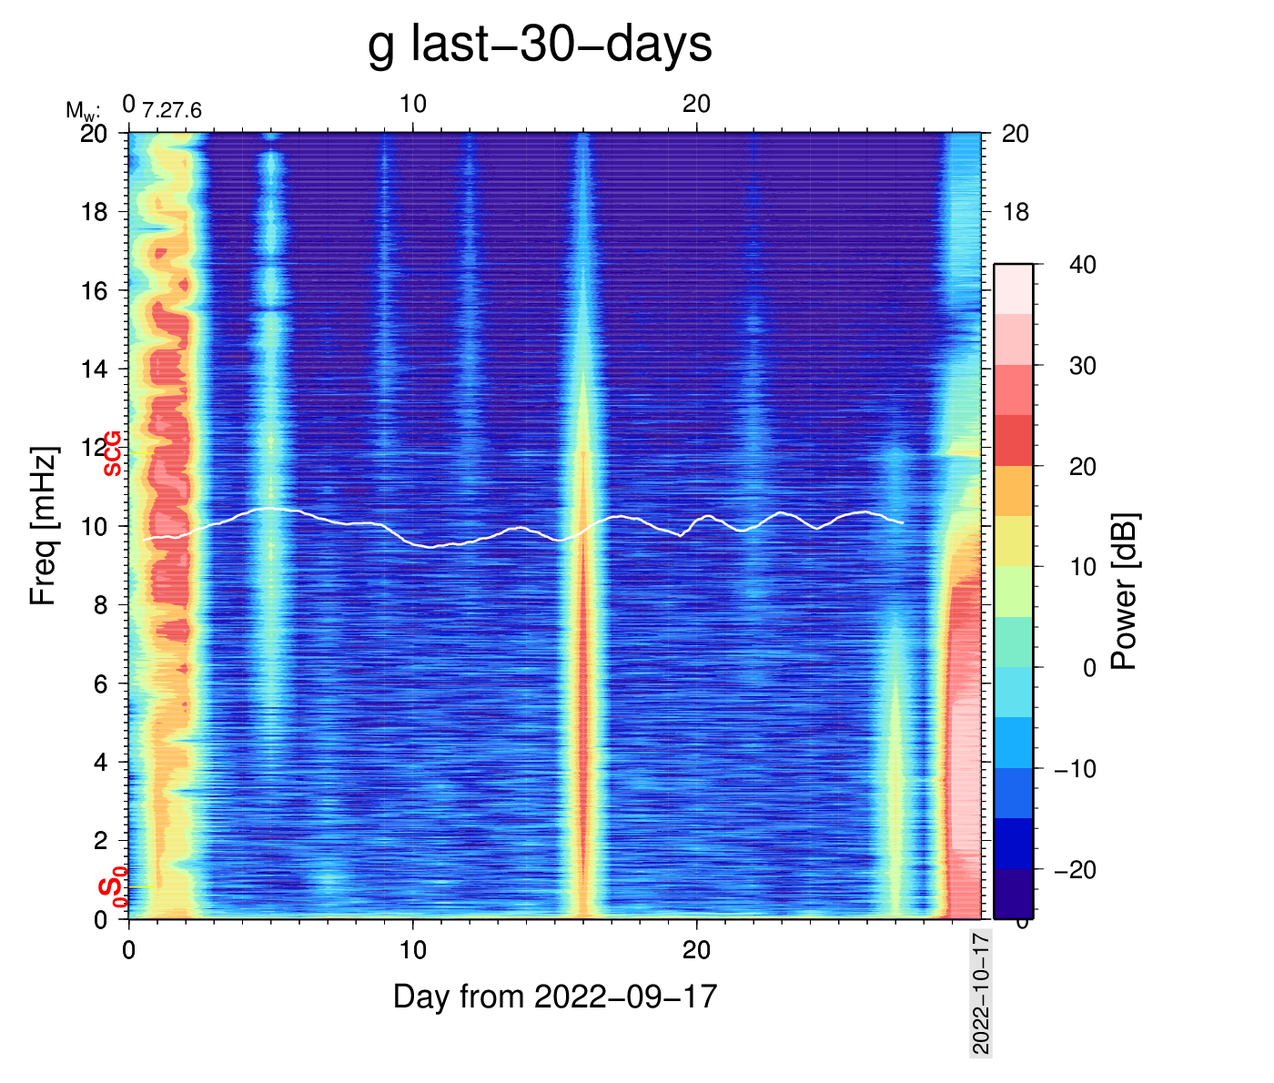Pick the palest pink top colorbar segment
This screenshot has width=1274, height=1083.
coord(1013,289)
